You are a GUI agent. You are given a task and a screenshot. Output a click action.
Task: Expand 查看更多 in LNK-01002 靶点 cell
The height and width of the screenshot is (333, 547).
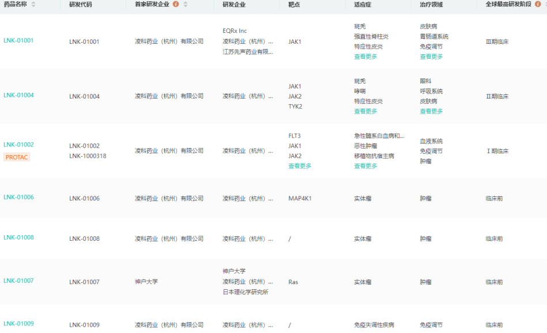point(300,166)
